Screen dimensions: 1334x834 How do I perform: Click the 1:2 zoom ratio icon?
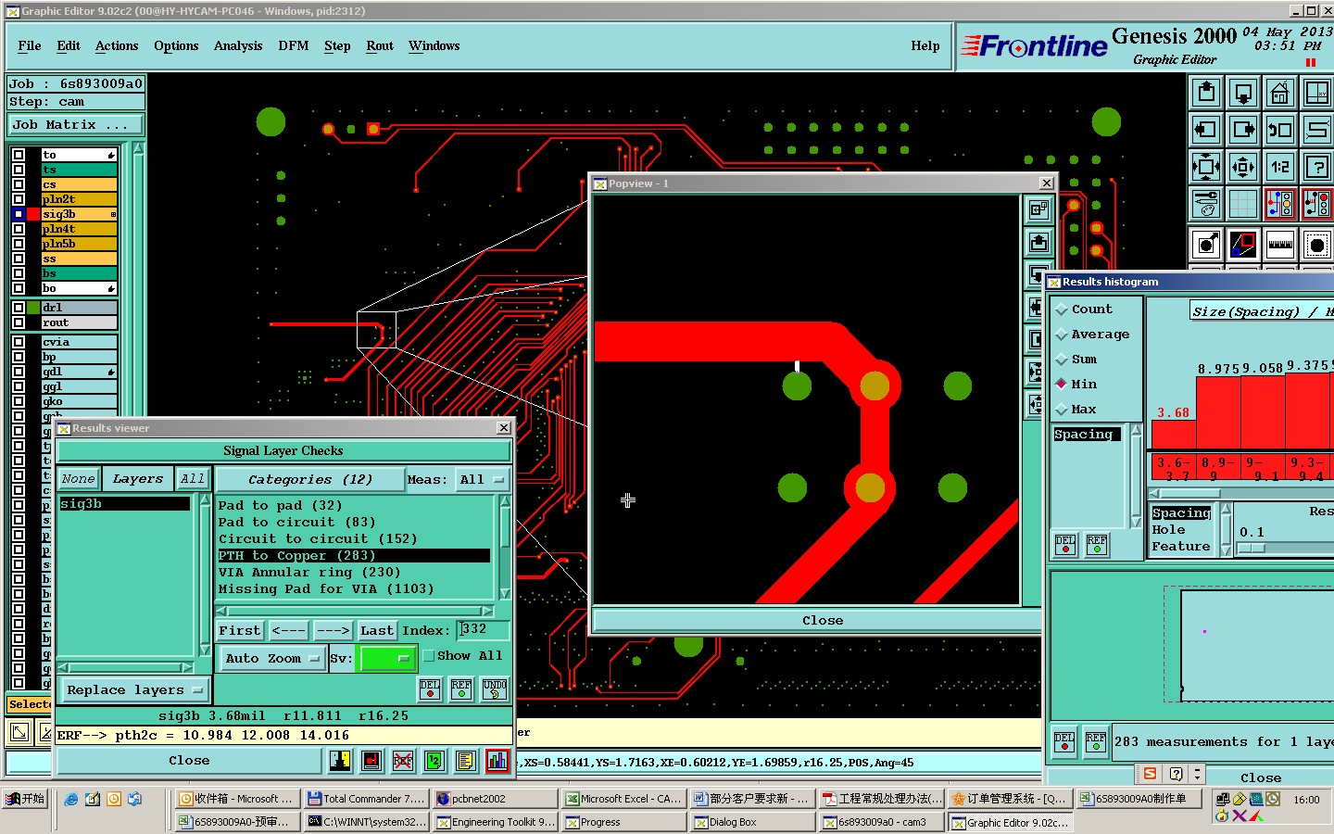tap(1280, 167)
